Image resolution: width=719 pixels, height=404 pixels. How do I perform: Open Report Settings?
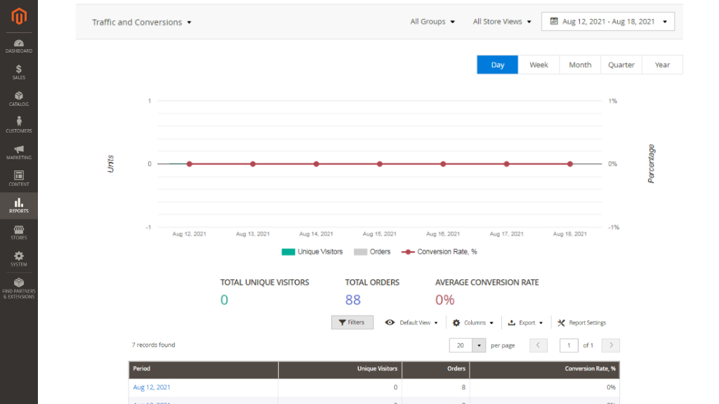(x=582, y=323)
